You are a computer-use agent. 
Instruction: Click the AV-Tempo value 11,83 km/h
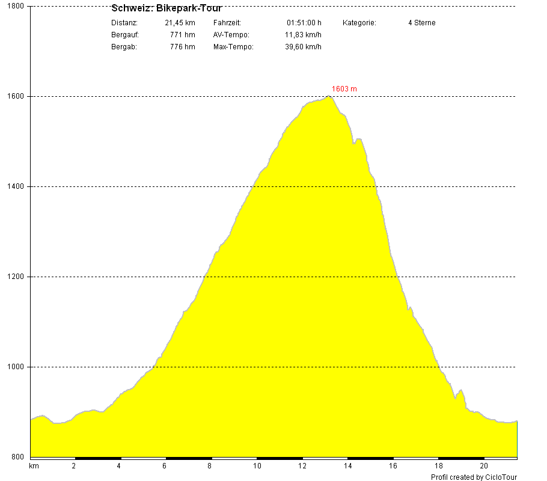(x=303, y=35)
